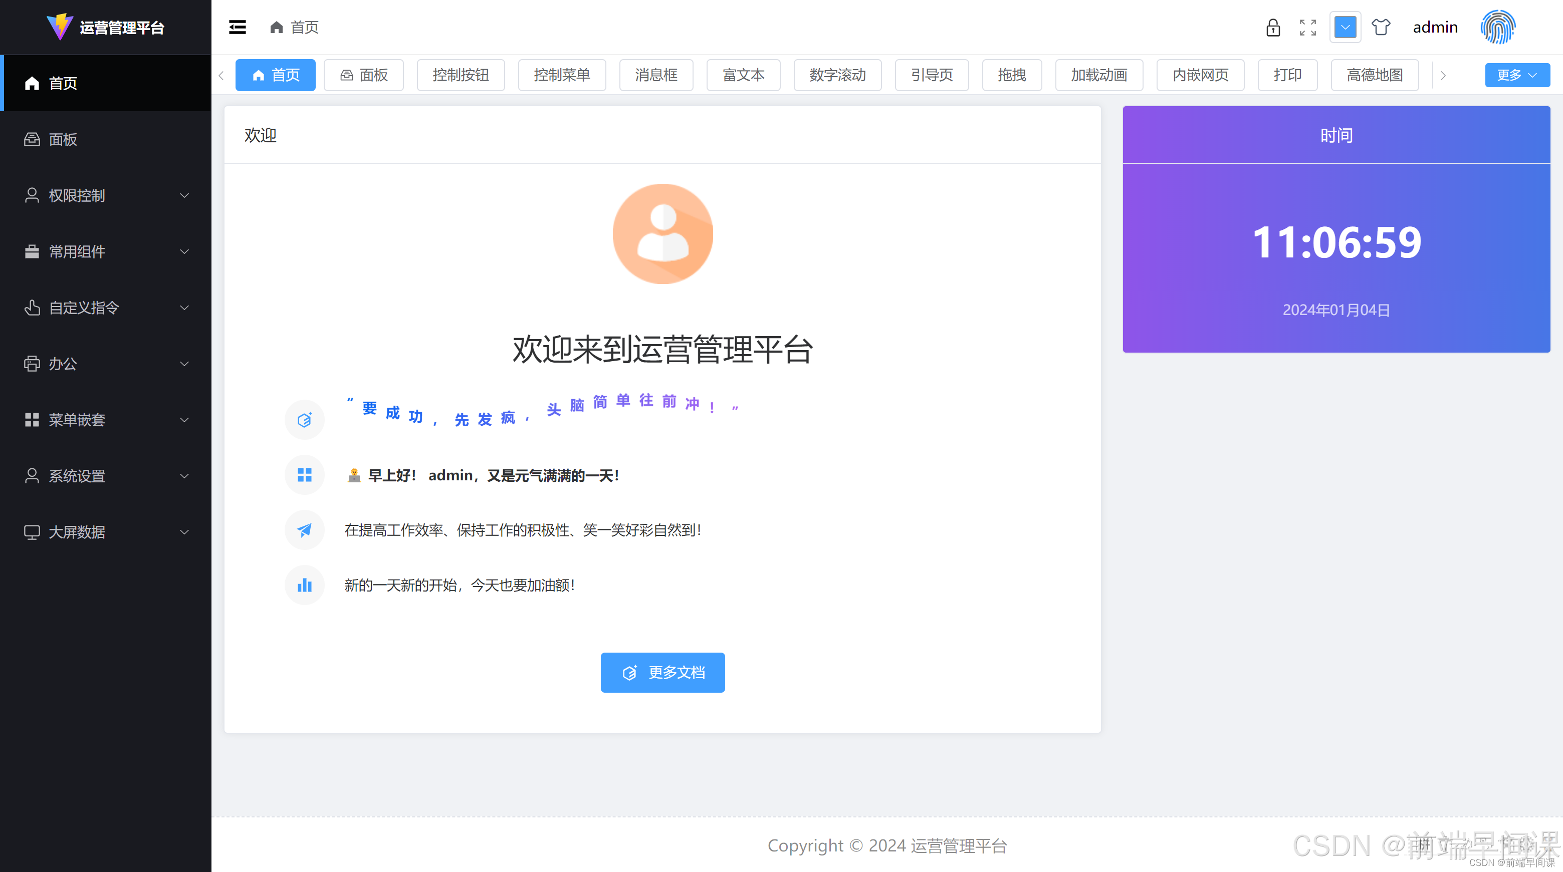Viewport: 1563px width, 872px height.
Task: Switch to the 面板 tab
Action: click(363, 75)
